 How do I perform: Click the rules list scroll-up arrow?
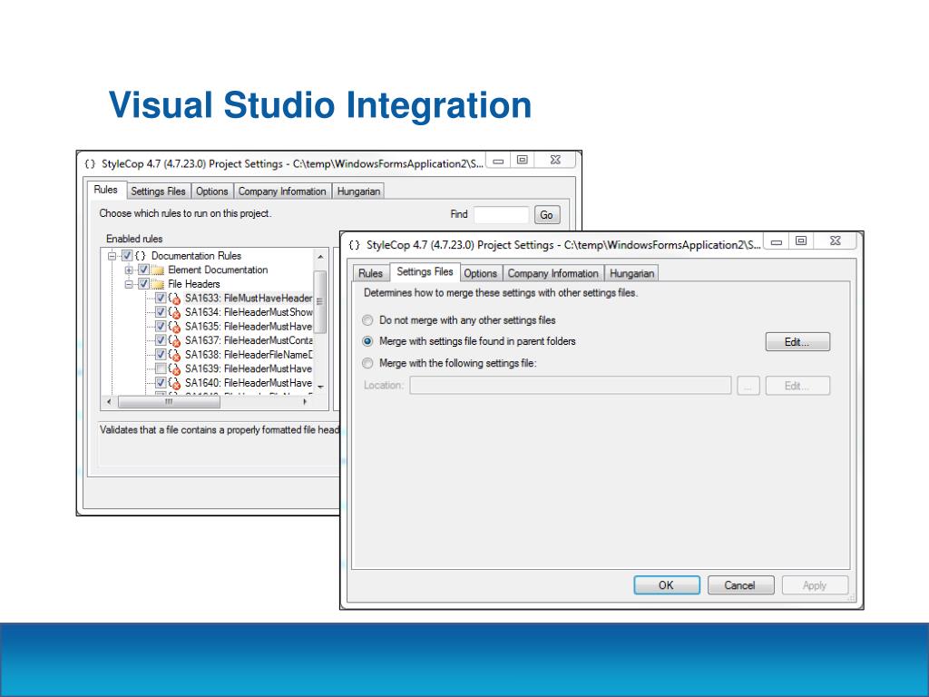tap(320, 257)
